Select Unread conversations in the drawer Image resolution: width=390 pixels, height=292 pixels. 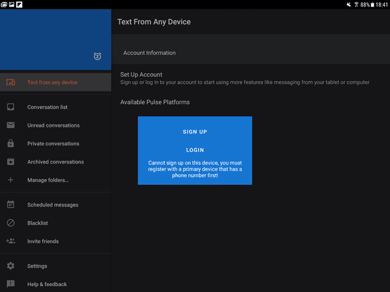coord(53,125)
